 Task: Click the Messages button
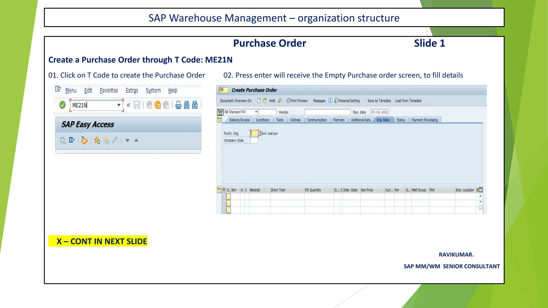(x=319, y=101)
